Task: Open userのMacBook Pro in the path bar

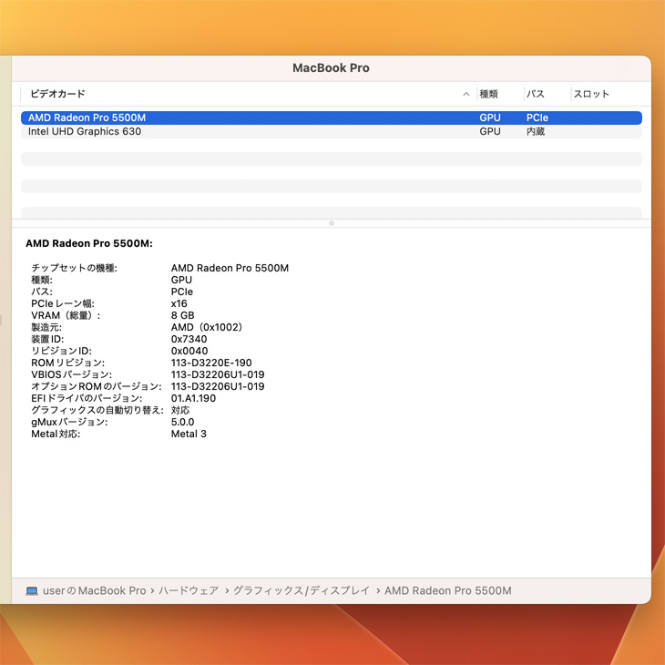Action: (x=94, y=591)
